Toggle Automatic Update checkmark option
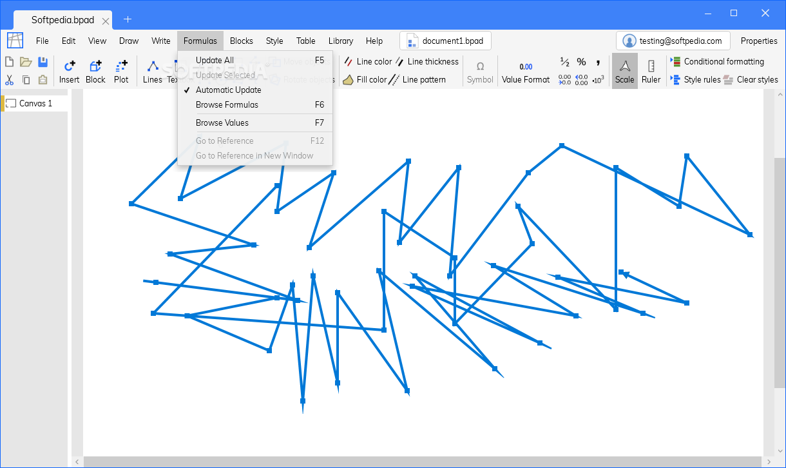Screen dimensions: 786x468 click(x=255, y=90)
